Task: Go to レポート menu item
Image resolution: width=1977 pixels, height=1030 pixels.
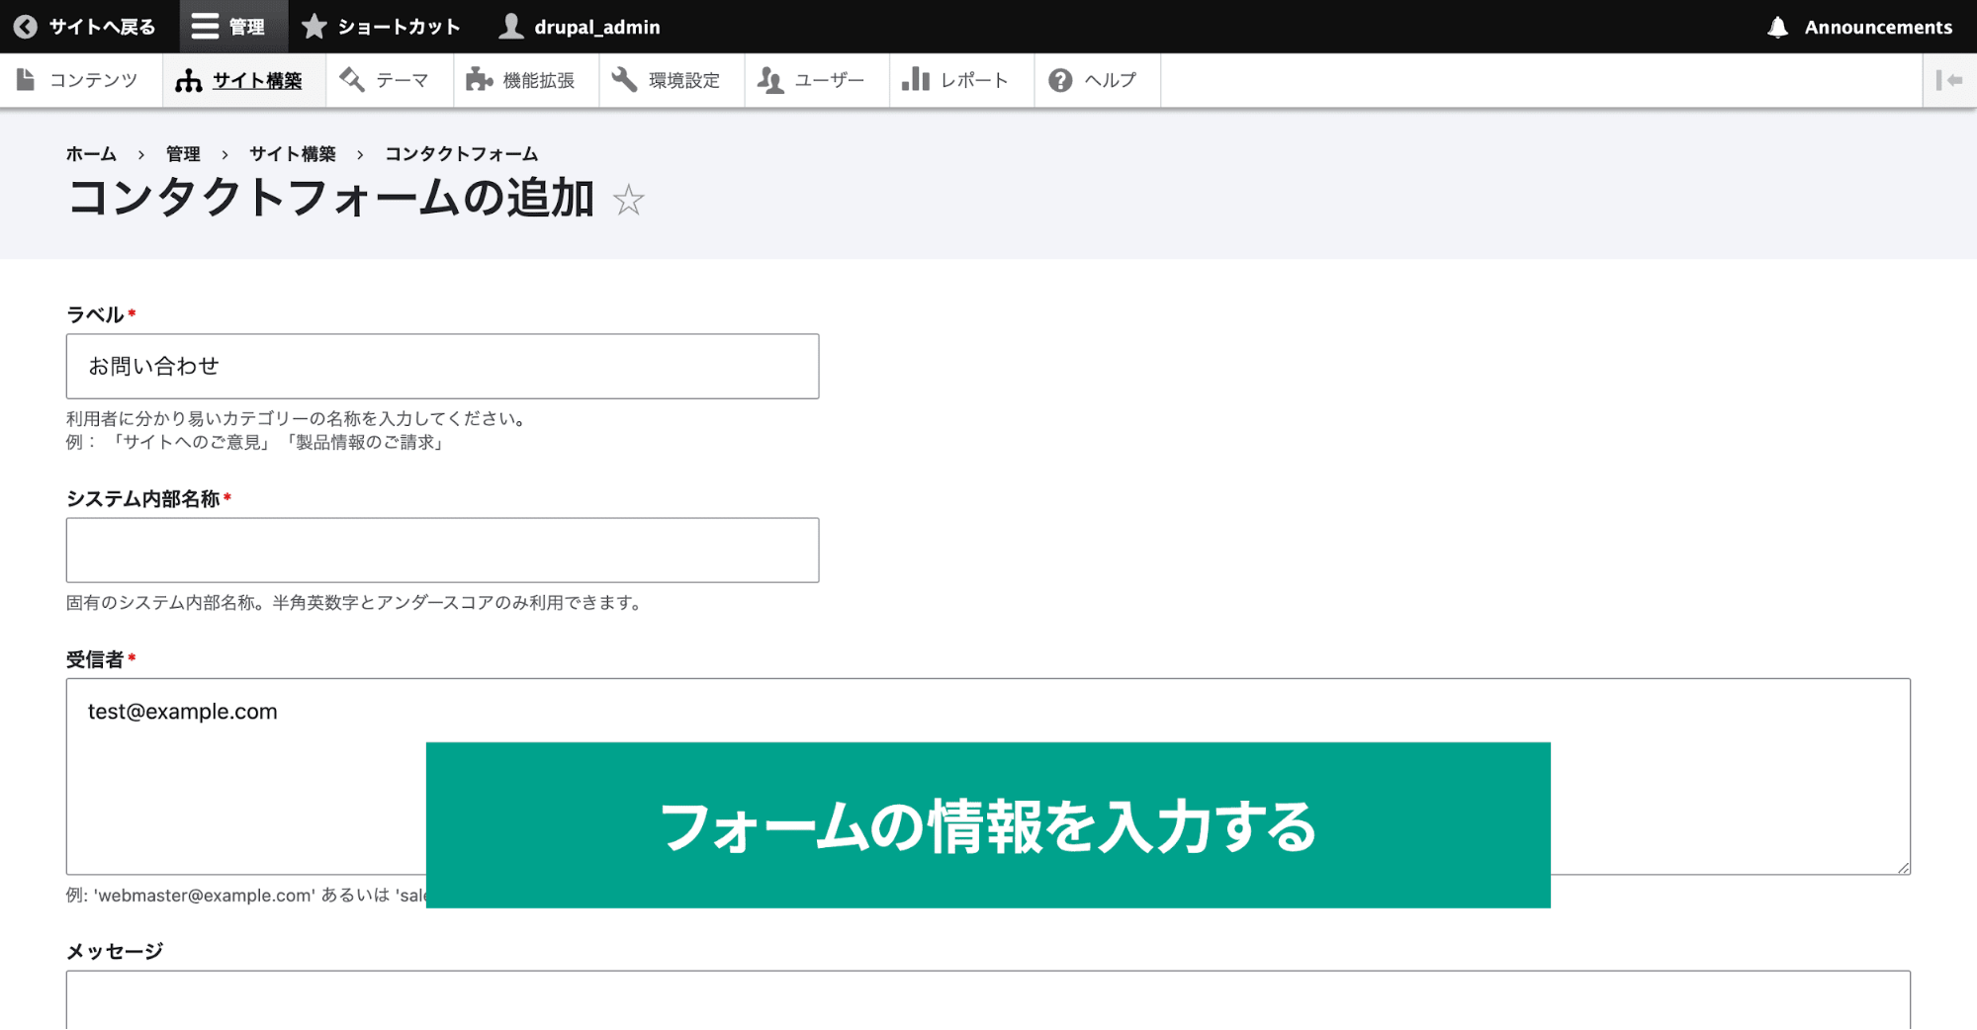Action: pos(962,80)
